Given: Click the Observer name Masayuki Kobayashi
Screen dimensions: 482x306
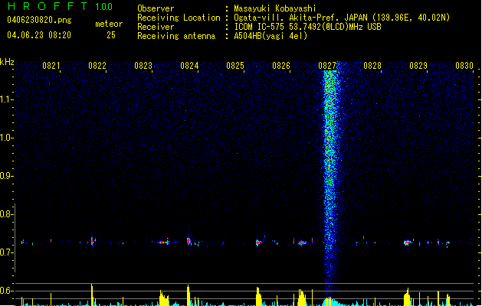Looking at the screenshot, I should click(x=274, y=8).
